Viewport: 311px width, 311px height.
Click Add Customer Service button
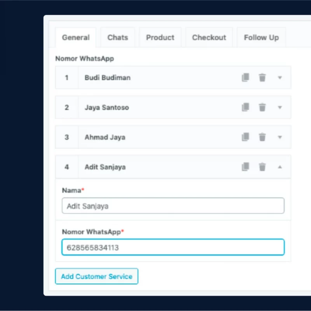(96, 276)
